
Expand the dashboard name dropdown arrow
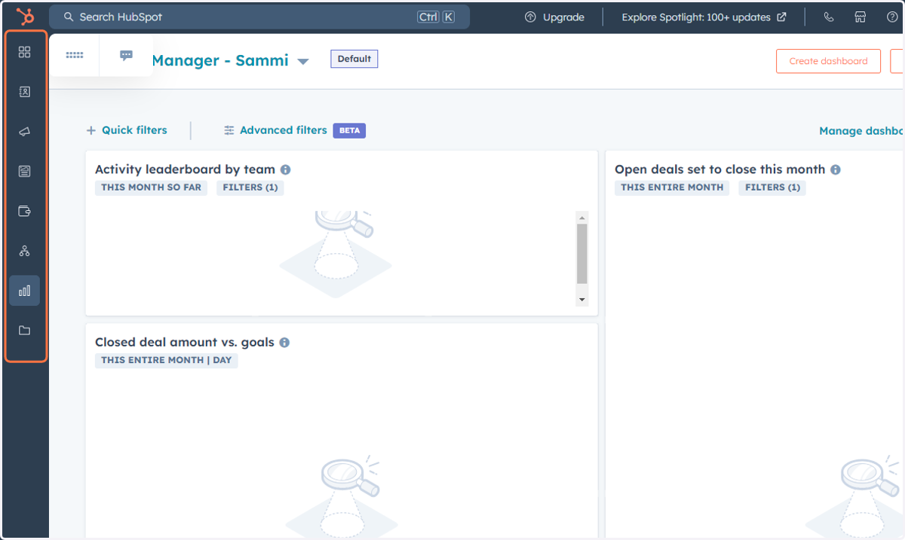[x=303, y=62]
